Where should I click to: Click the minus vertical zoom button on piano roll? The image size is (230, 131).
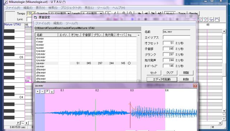tap(224, 115)
